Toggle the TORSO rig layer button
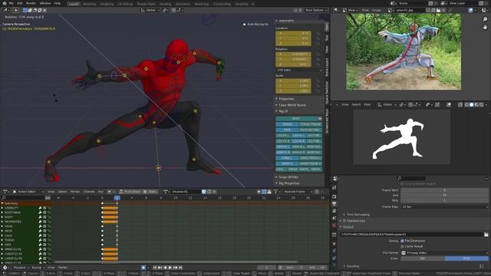This screenshot has width=491, height=276. pos(287,124)
